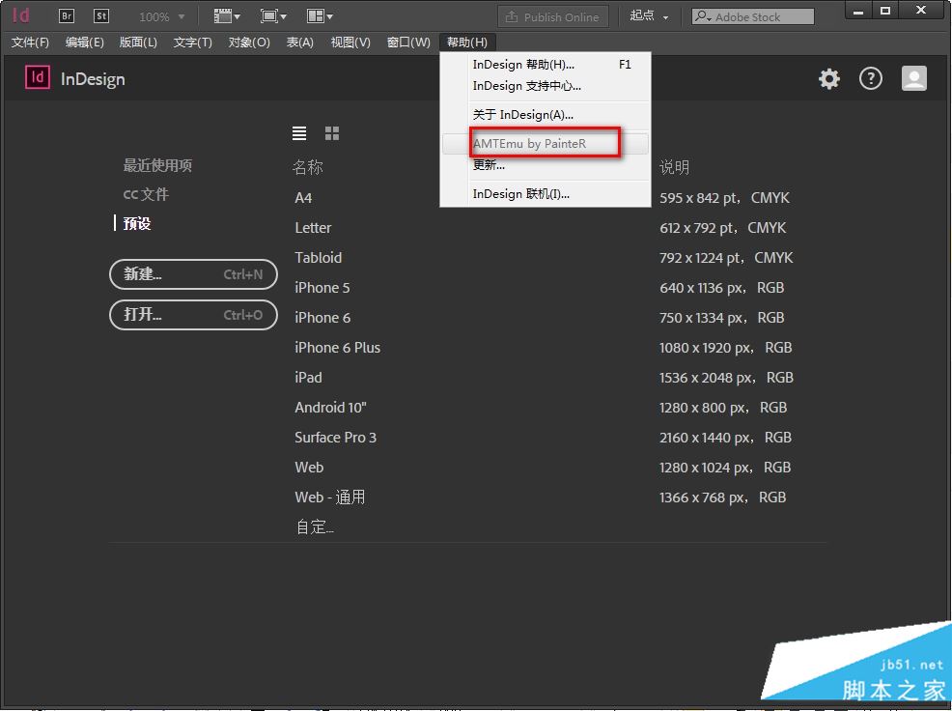The image size is (952, 711).
Task: Close the 帮助(H) menu
Action: (x=467, y=42)
